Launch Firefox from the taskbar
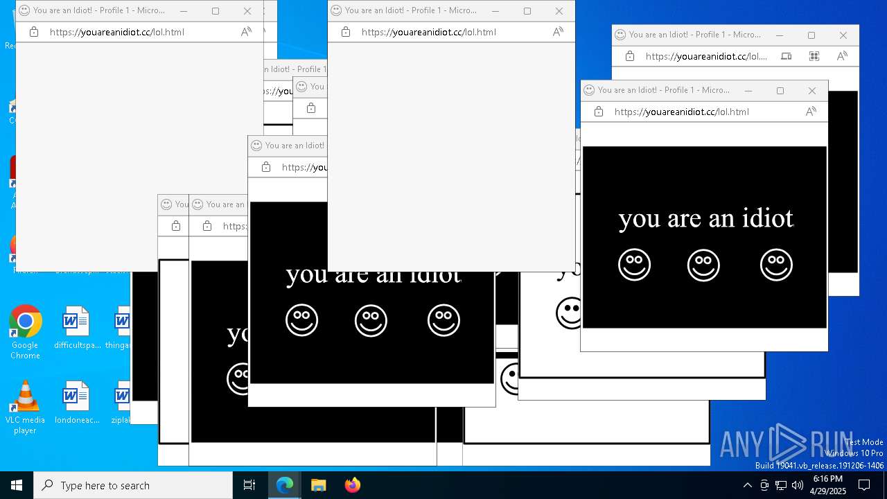This screenshot has height=499, width=887. pos(352,485)
